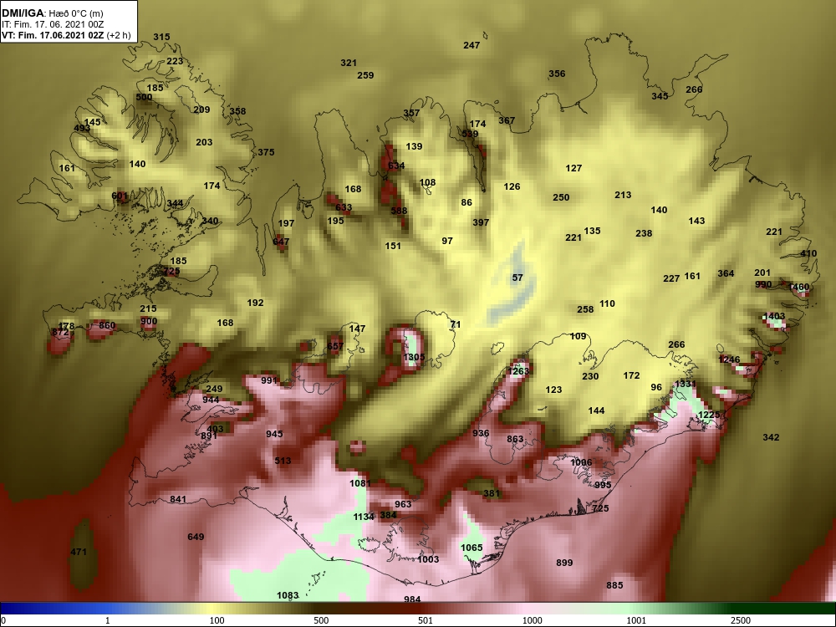Click the map value 900
Viewport: 836px width, 627px height.
[x=149, y=322]
